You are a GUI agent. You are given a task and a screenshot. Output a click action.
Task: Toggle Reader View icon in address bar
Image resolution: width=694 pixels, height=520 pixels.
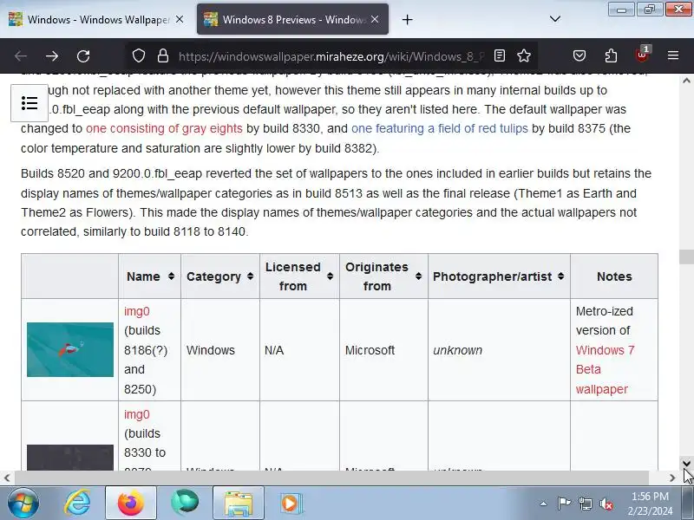pos(500,55)
